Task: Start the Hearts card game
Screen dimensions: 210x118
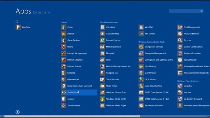Action: [64, 47]
